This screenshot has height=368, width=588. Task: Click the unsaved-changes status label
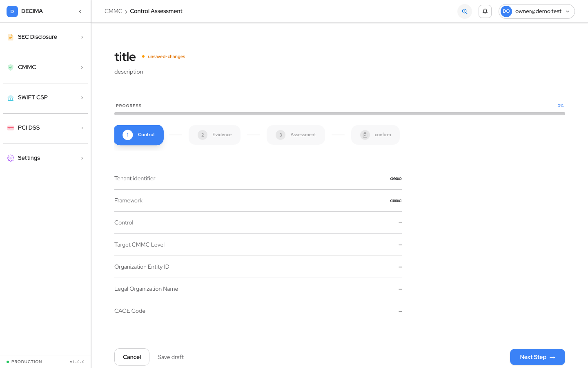(x=166, y=57)
